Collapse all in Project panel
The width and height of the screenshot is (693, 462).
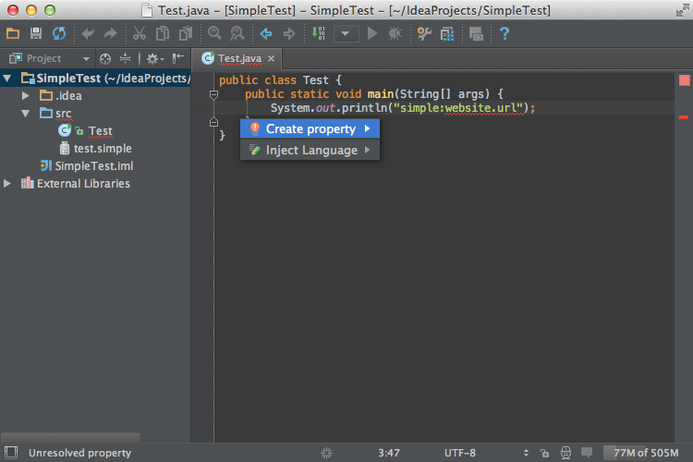tap(126, 58)
